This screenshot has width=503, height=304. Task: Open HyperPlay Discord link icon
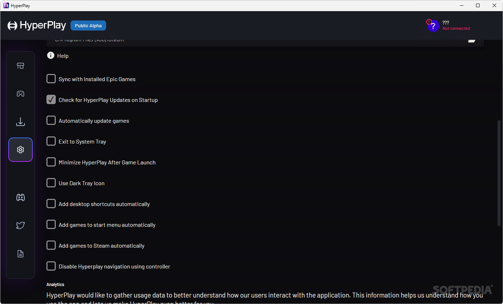[x=21, y=197]
